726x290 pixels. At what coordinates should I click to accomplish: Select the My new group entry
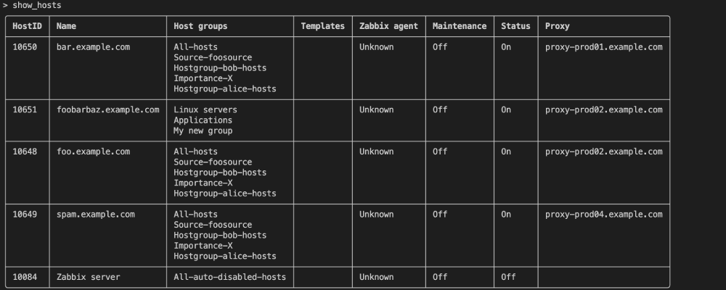click(203, 131)
